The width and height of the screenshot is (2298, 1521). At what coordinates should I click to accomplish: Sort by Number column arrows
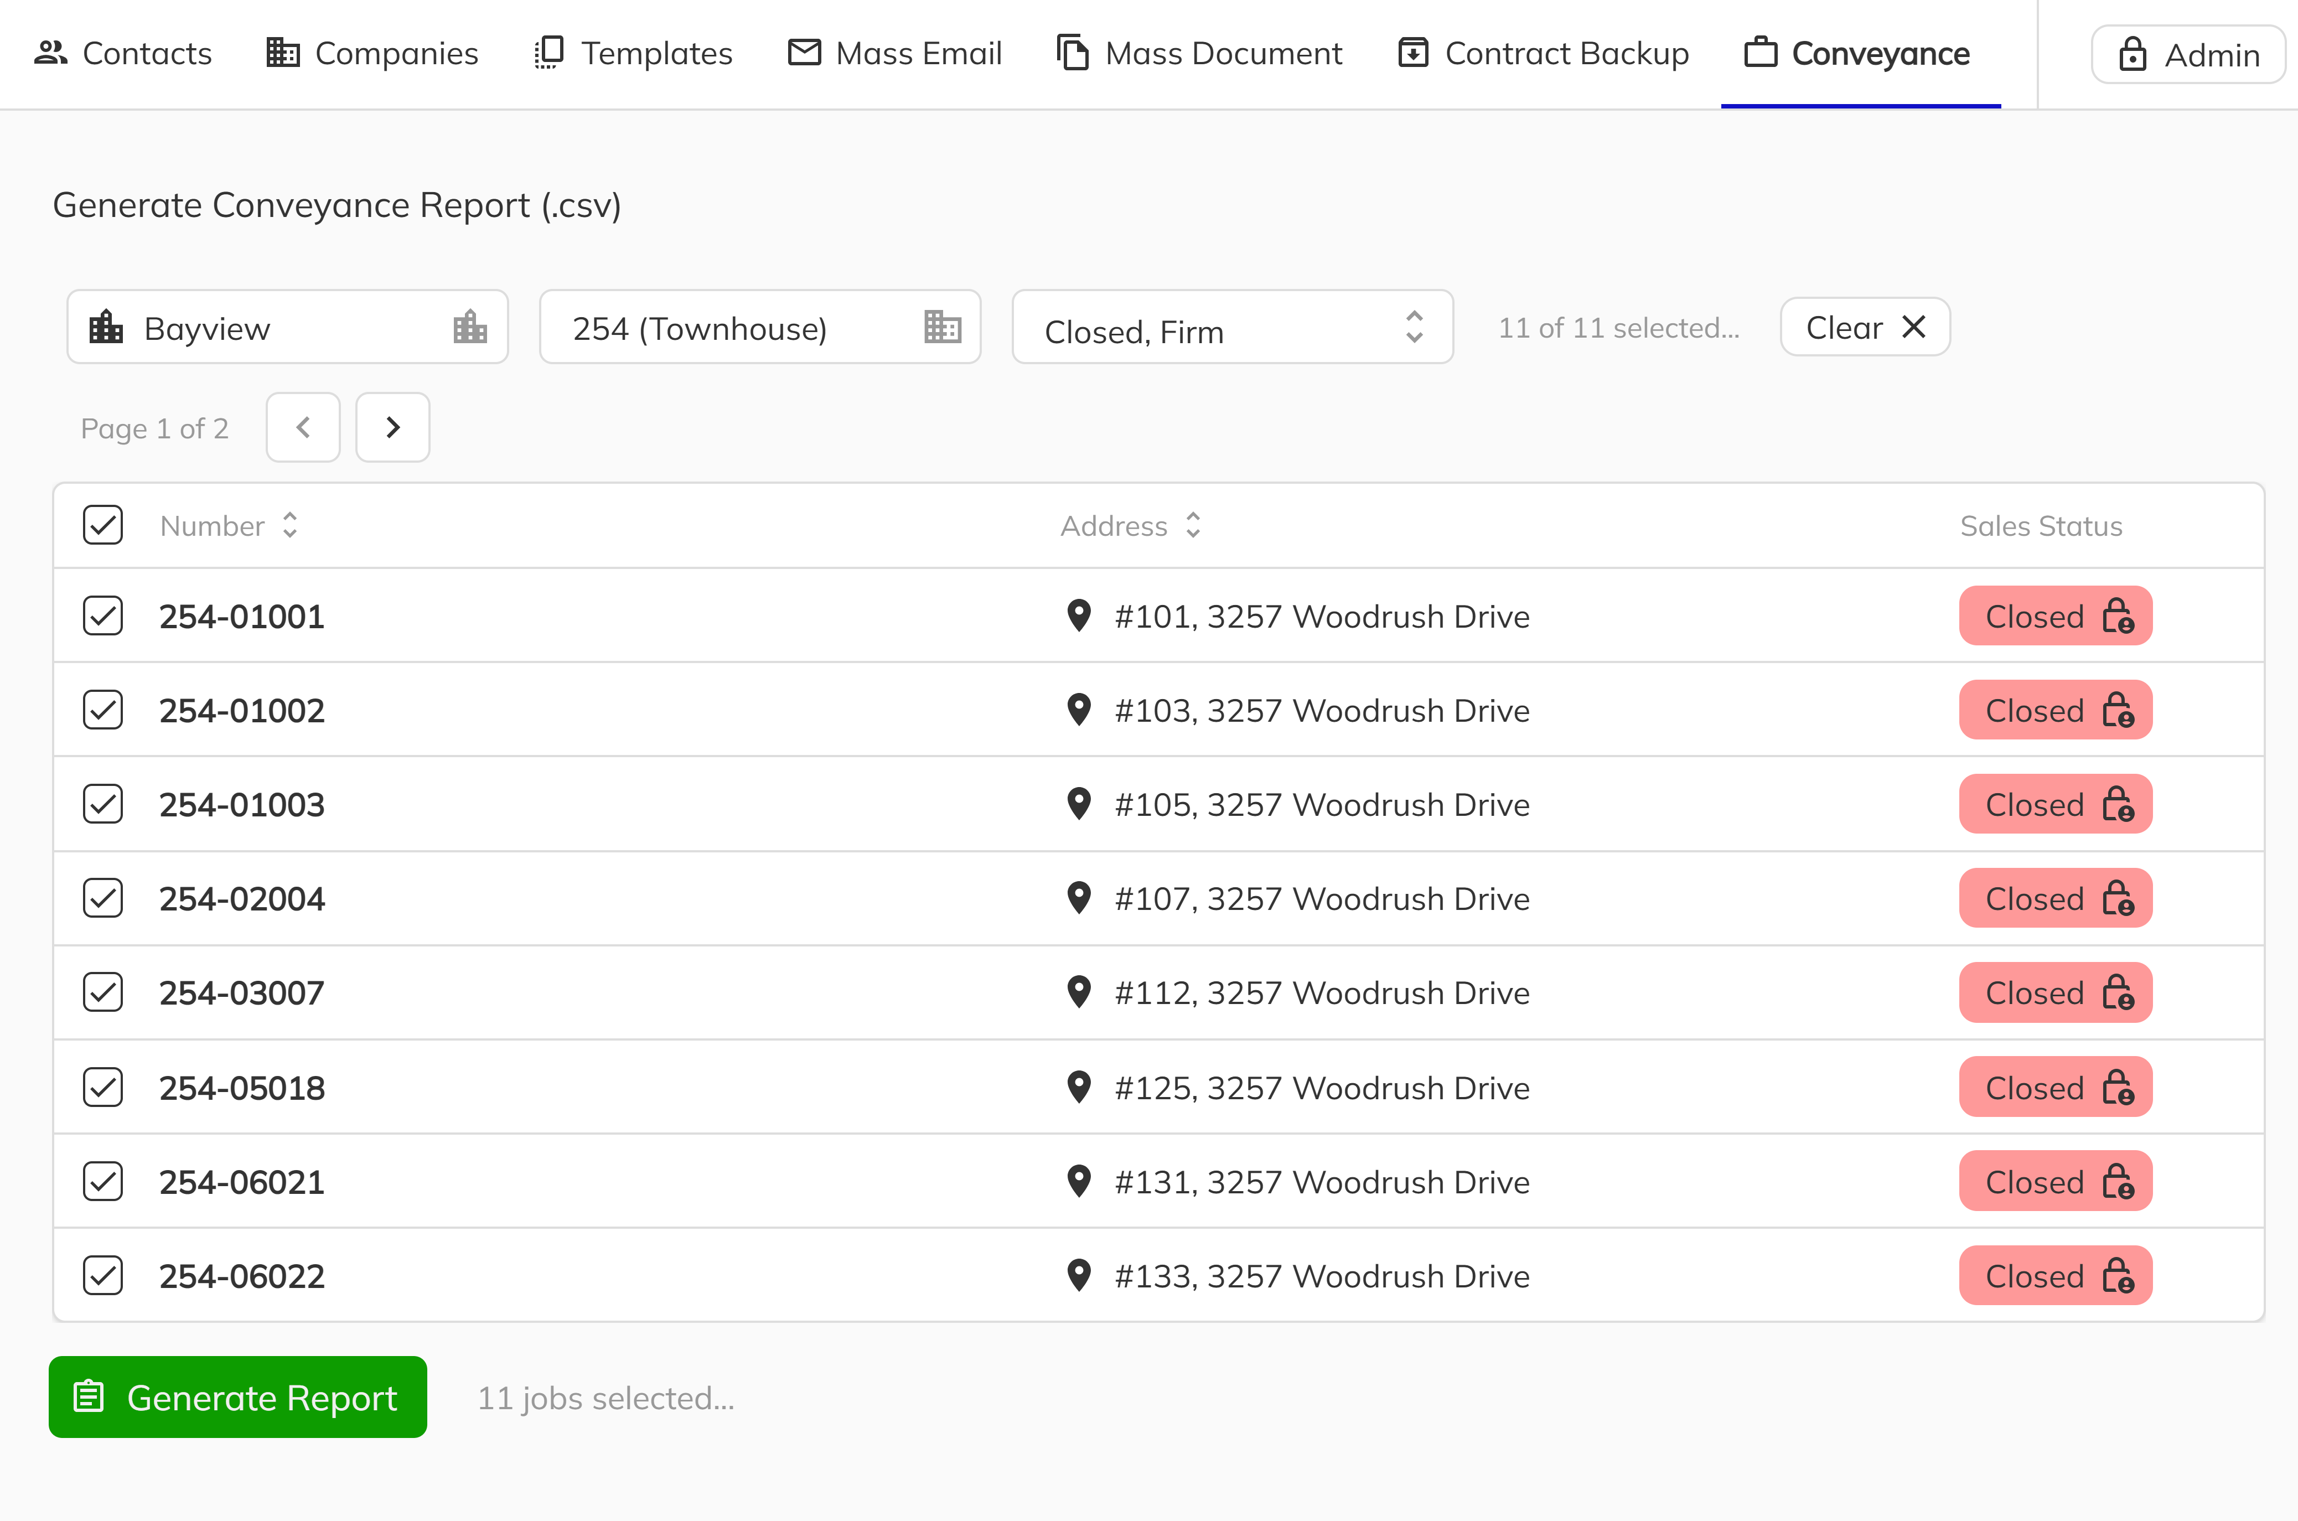289,525
